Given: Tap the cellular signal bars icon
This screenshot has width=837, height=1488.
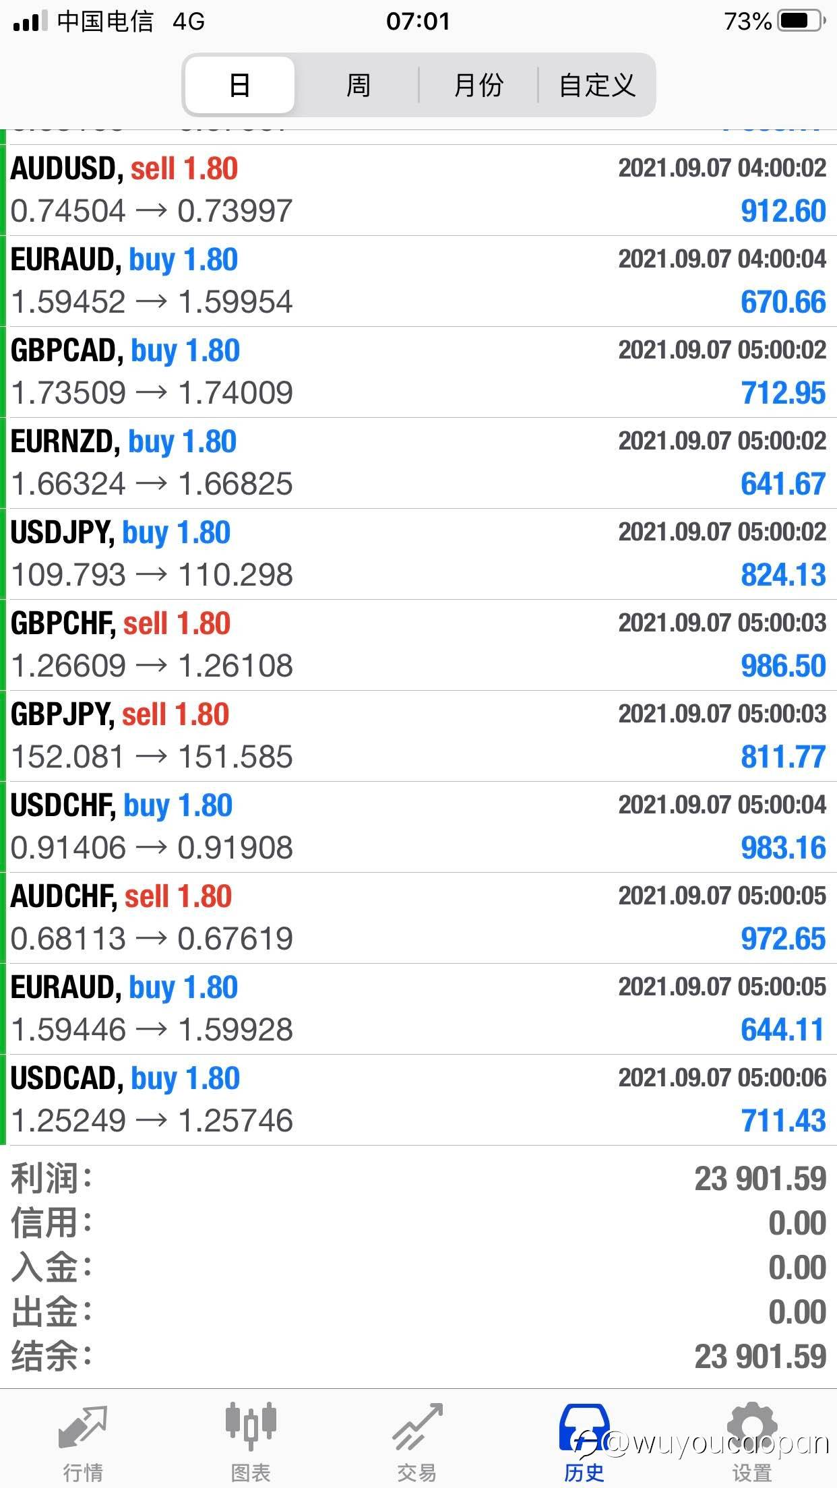Looking at the screenshot, I should coord(30,22).
